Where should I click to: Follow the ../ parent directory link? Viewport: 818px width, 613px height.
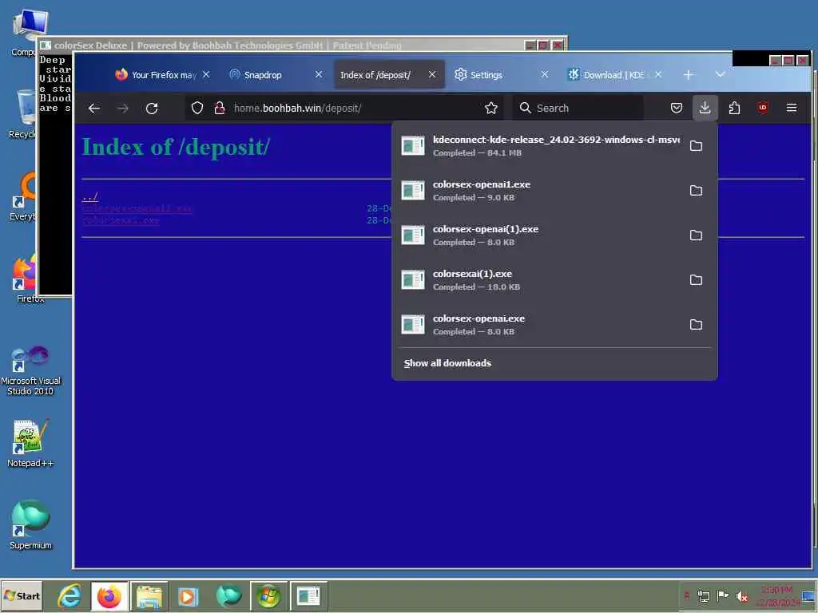pos(90,196)
